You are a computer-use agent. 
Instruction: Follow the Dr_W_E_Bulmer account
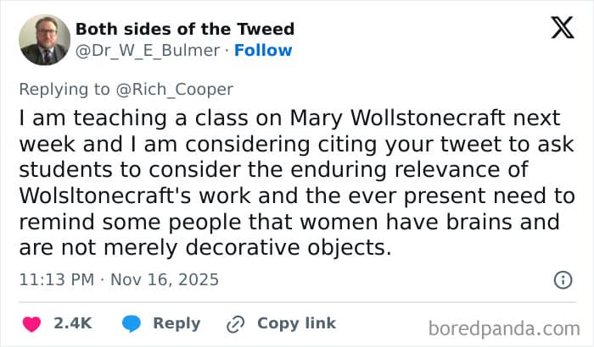[x=264, y=51]
